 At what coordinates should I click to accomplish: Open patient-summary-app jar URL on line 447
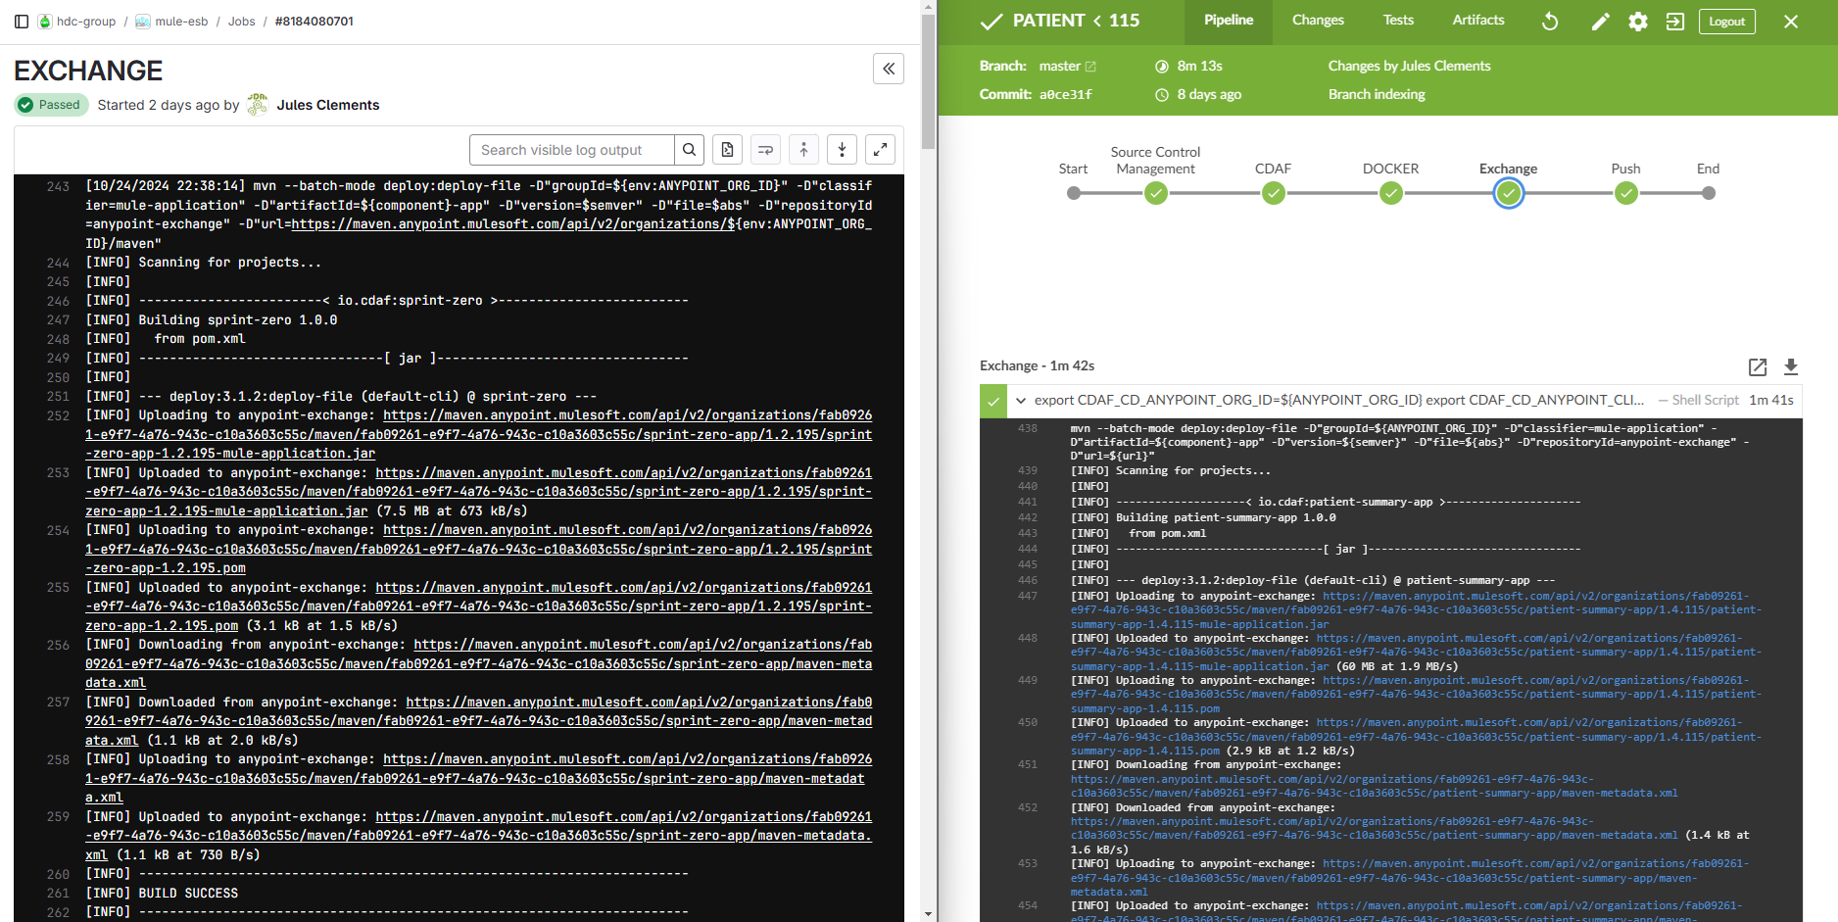coord(1416,609)
